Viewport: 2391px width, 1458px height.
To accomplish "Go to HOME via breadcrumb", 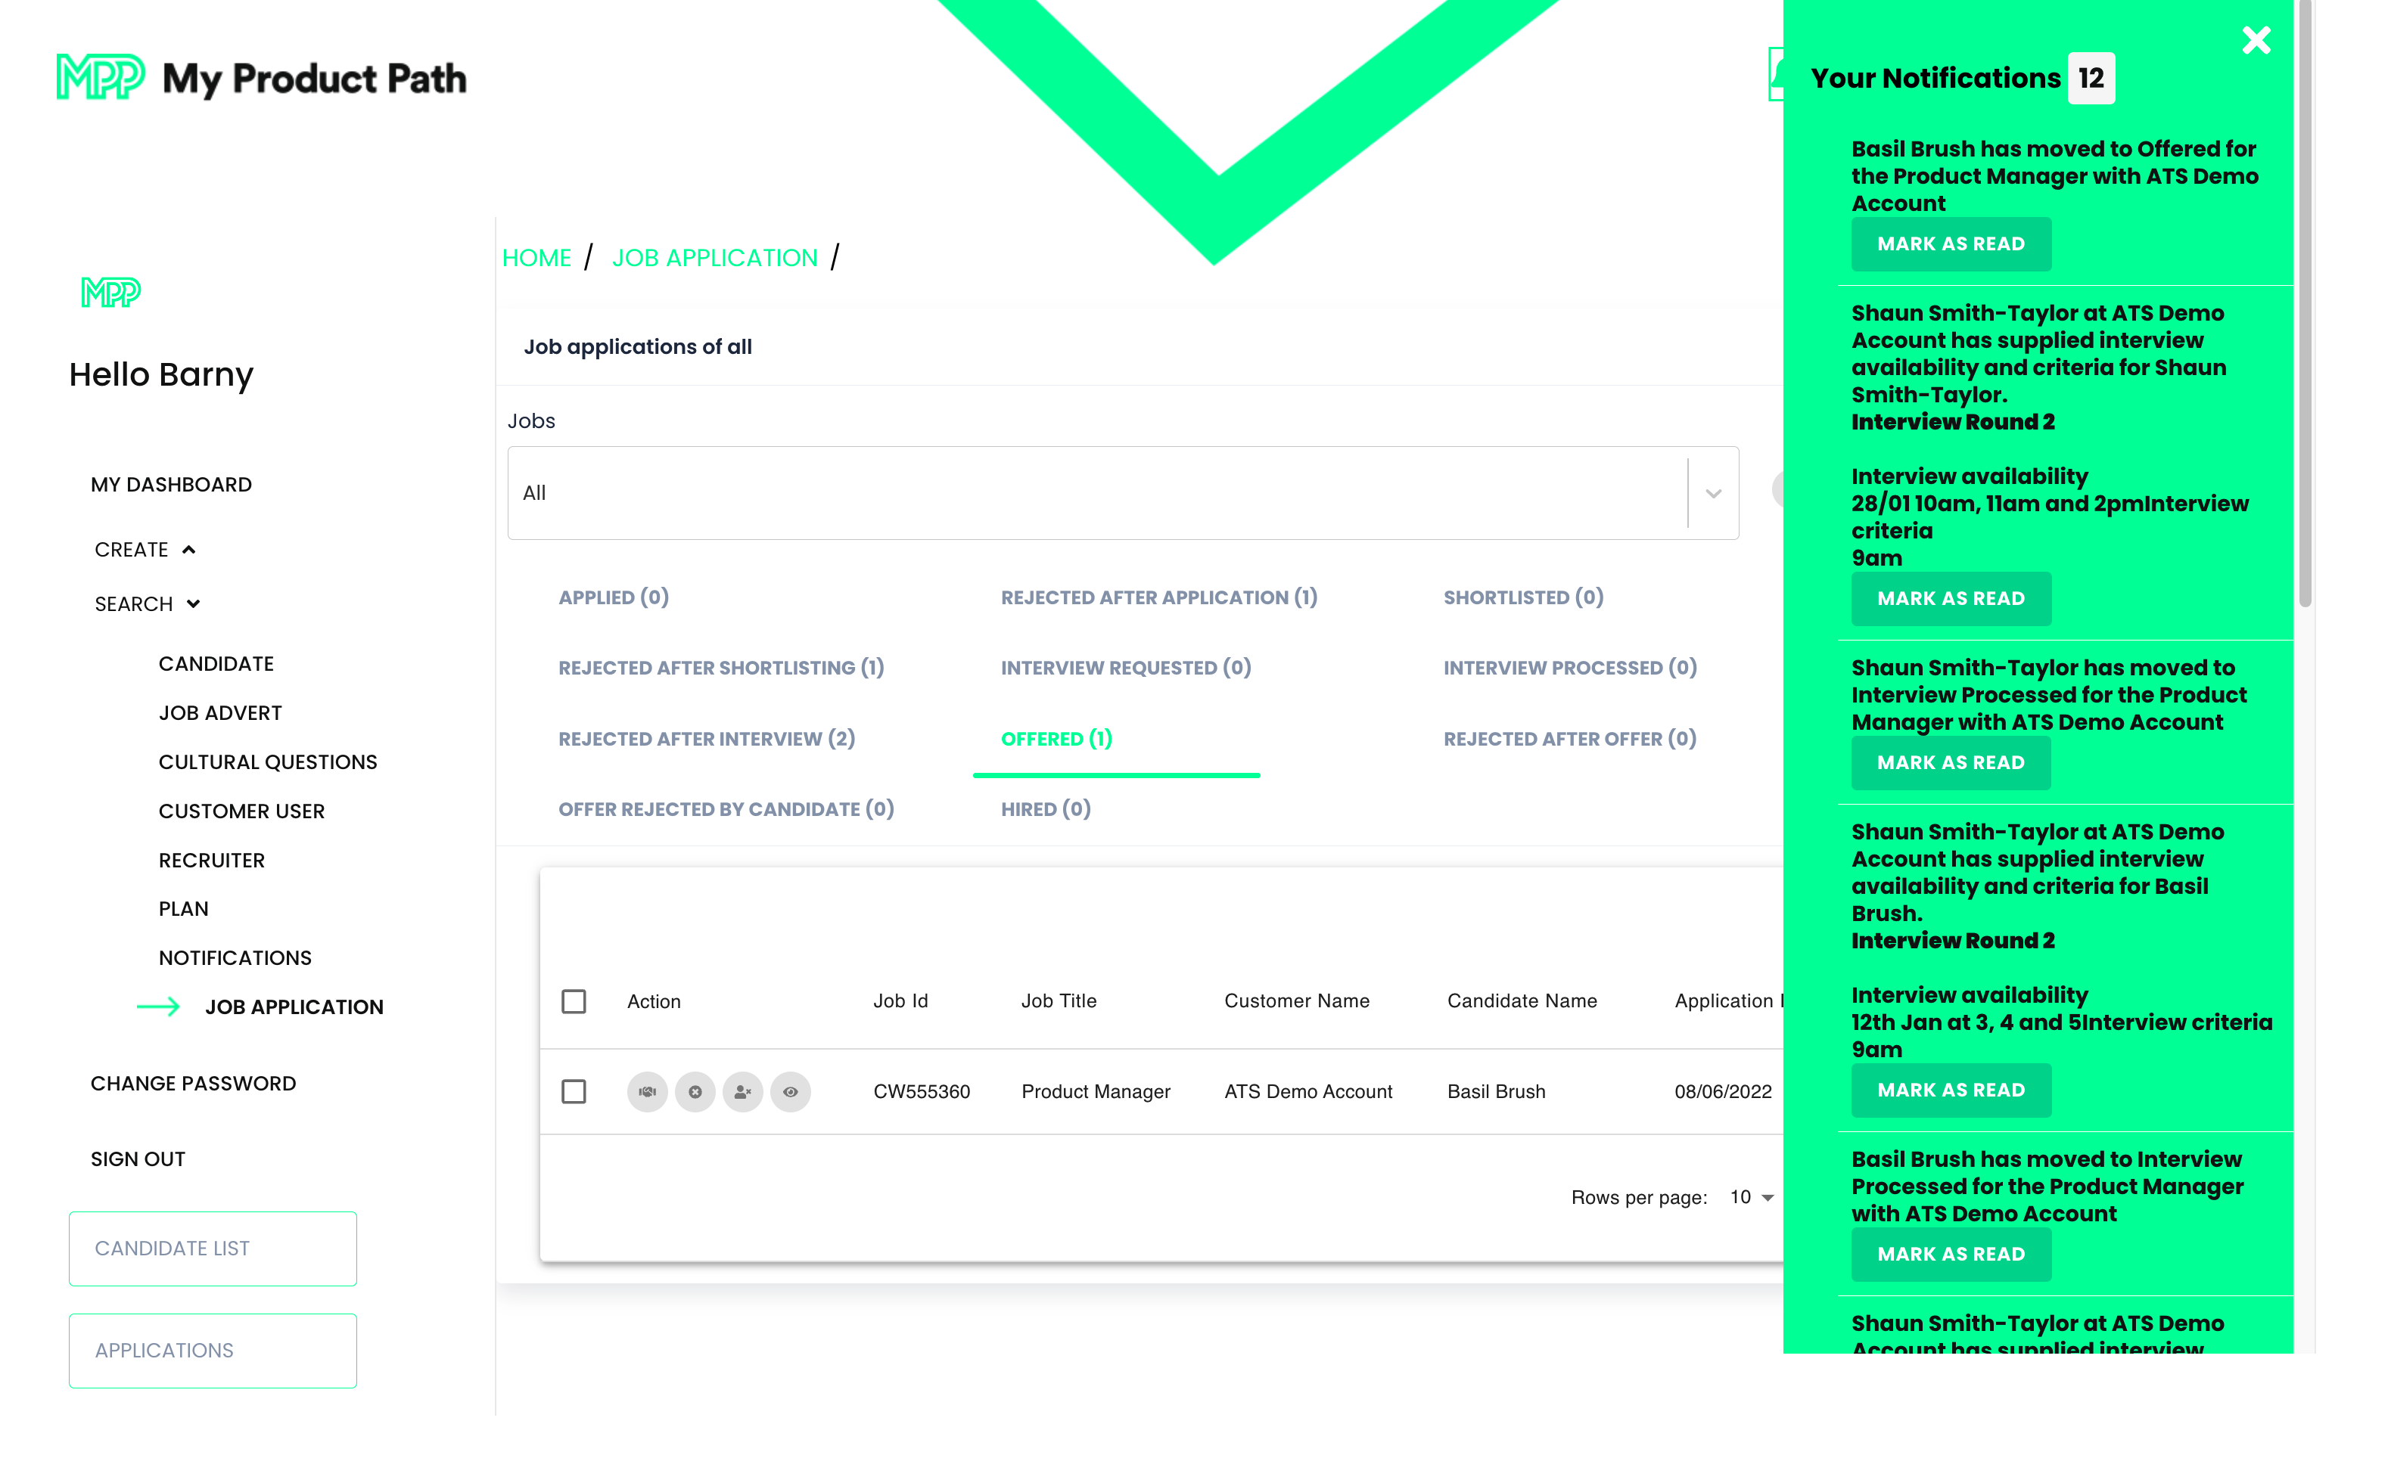I will click(536, 258).
